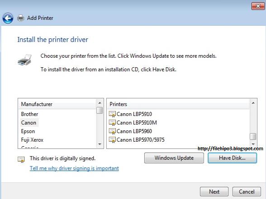Click the Cancel button

(247, 192)
